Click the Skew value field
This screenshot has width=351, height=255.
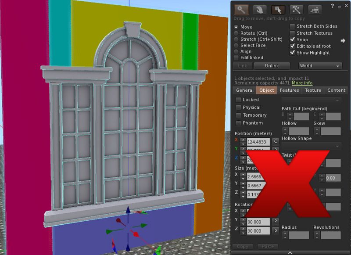pyautogui.click(x=331, y=131)
